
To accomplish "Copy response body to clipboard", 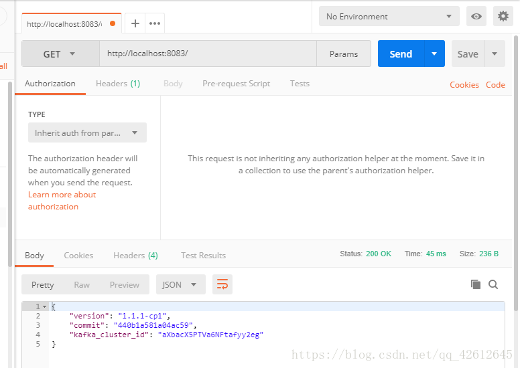I will (476, 284).
